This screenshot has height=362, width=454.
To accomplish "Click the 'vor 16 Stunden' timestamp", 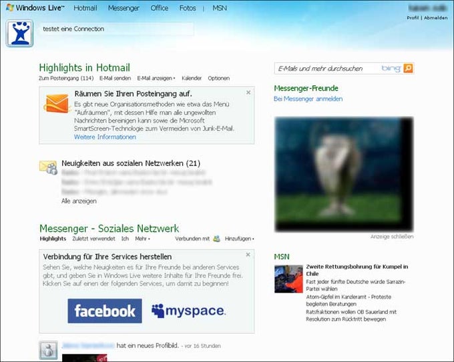I will click(202, 346).
